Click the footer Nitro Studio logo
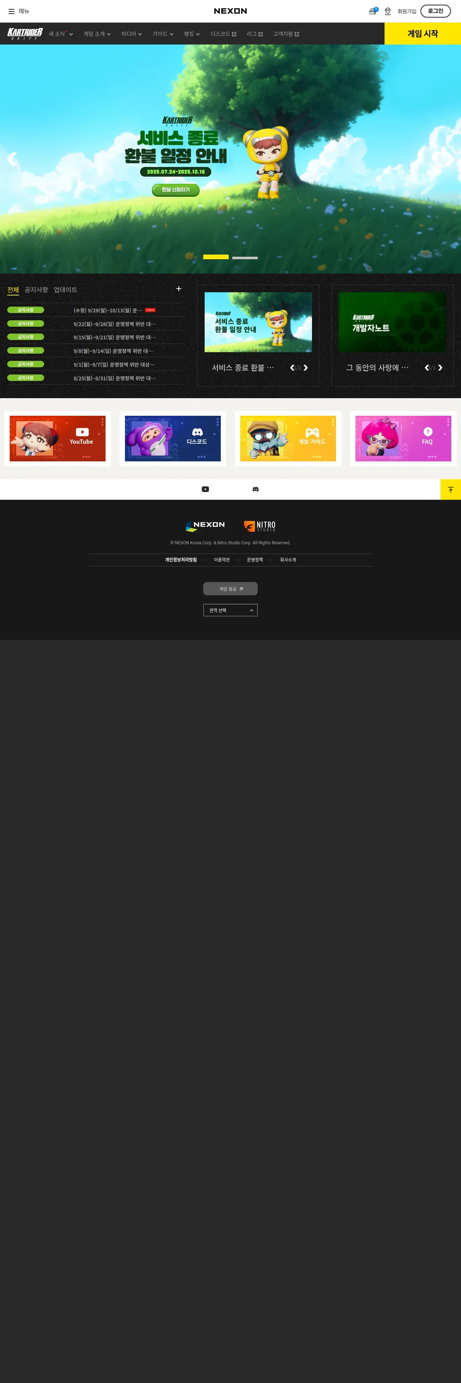This screenshot has width=461, height=1383. click(x=260, y=526)
